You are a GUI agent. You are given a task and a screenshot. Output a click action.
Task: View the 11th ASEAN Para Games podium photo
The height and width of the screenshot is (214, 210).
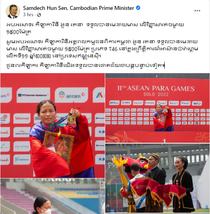click(157, 108)
